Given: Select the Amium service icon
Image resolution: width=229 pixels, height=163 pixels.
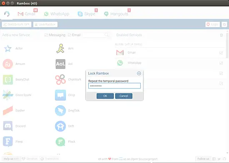Looking at the screenshot, I should point(8,64).
